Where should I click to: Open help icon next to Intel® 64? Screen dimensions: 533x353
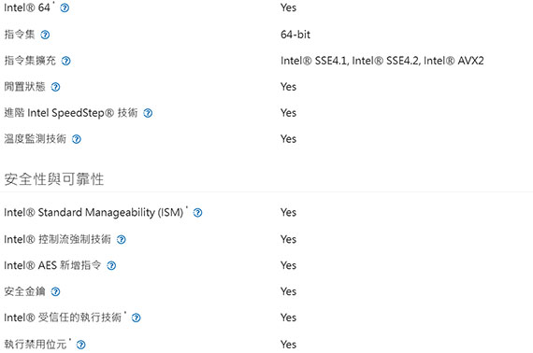65,8
